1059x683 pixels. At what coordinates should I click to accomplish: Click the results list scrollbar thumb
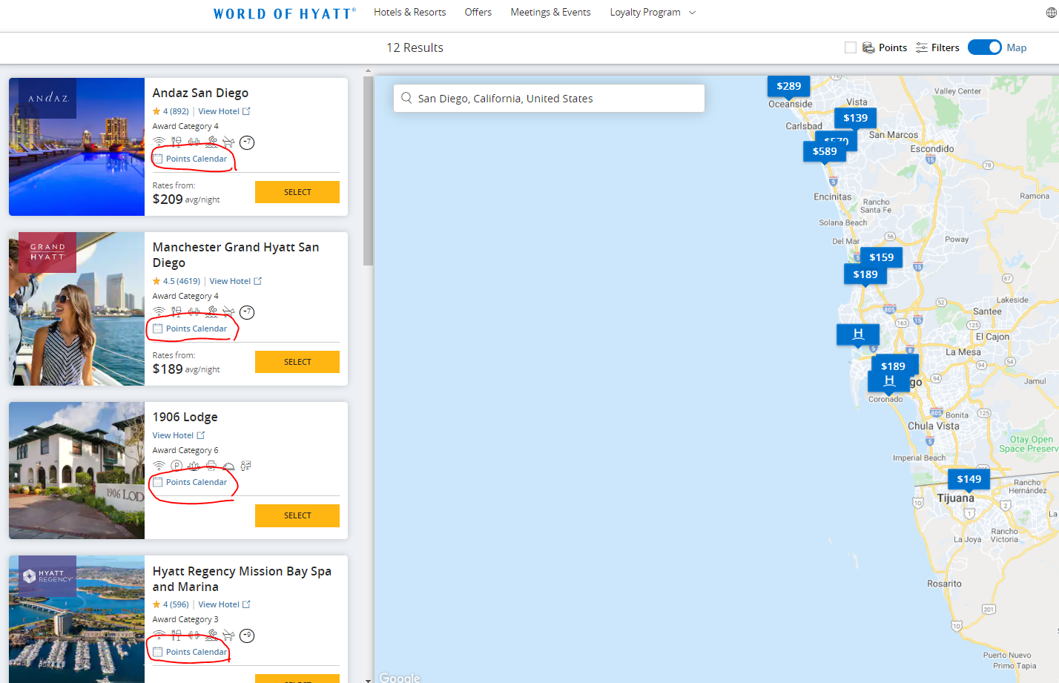[x=368, y=171]
